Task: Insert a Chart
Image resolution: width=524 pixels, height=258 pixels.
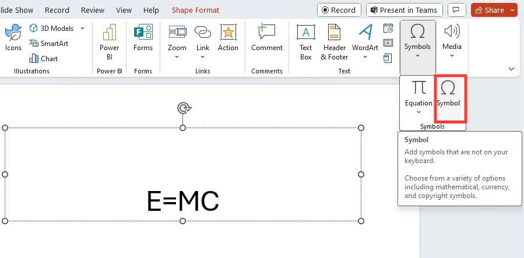Action: pyautogui.click(x=44, y=58)
